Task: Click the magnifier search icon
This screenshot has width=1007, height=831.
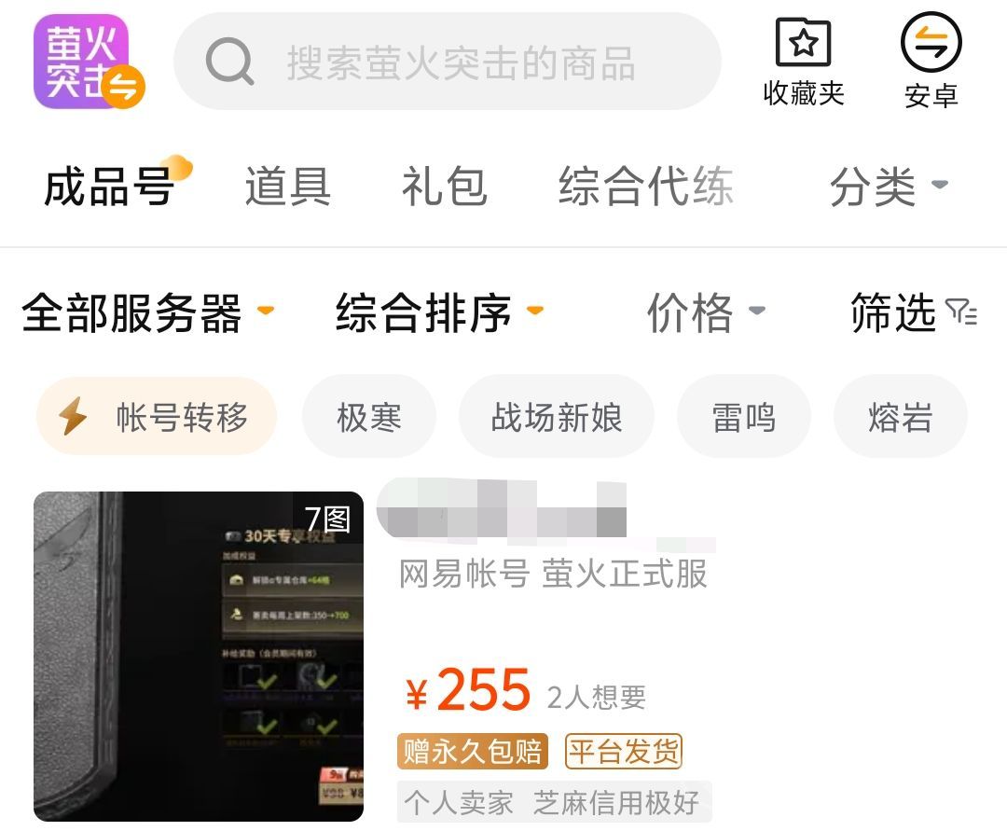Action: click(x=229, y=62)
